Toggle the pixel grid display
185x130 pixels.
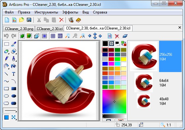53,36
